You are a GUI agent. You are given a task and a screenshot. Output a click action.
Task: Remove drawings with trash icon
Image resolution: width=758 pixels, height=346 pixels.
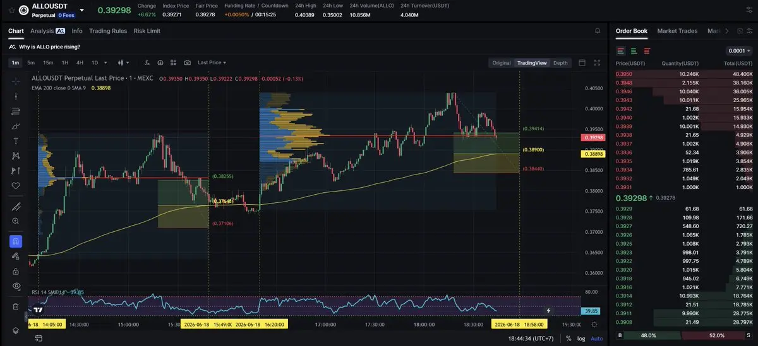(x=16, y=306)
